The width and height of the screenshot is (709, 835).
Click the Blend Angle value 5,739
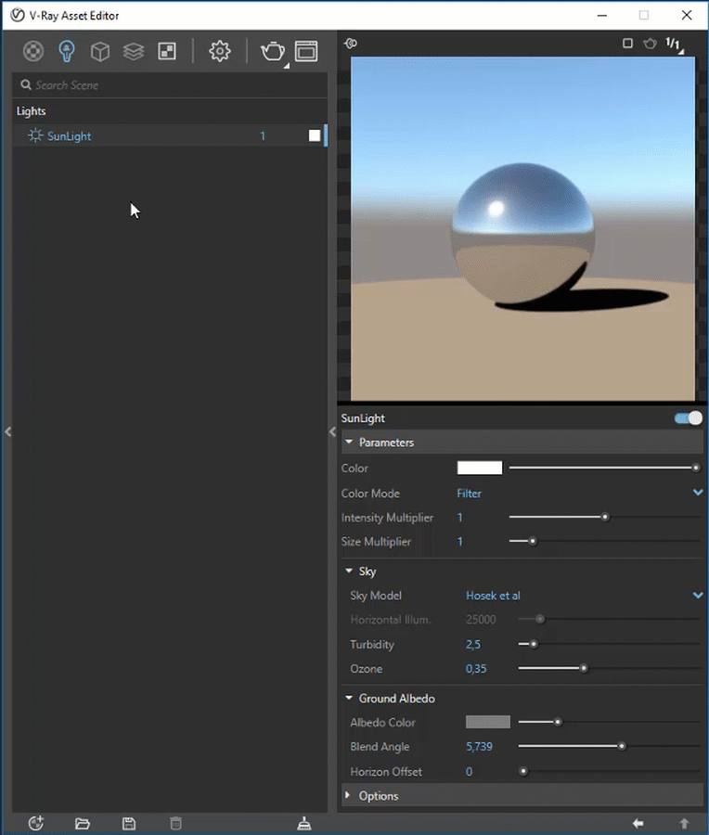pyautogui.click(x=479, y=747)
